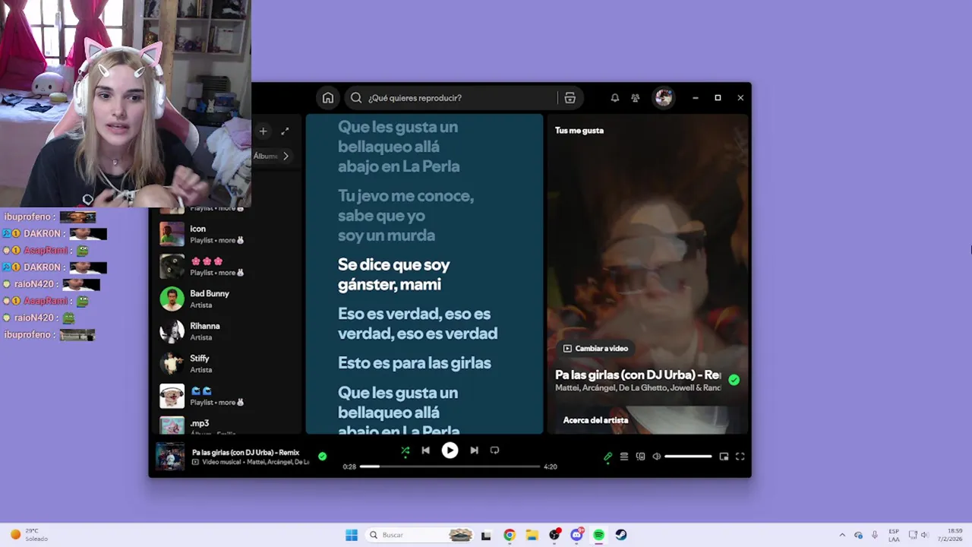Jump to lyric 'Esto es para las girlas'

tap(415, 363)
